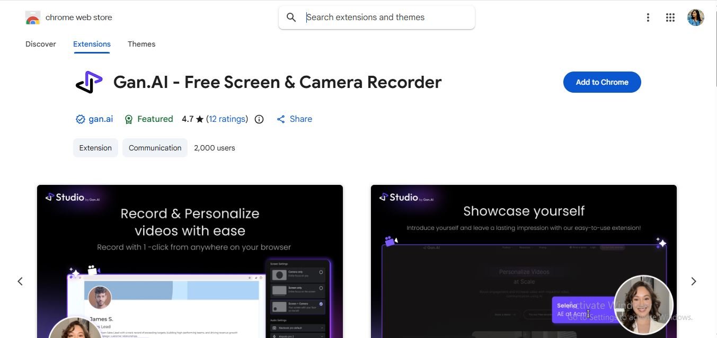Open the account profile avatar
Viewport: 717px width, 338px height.
click(x=696, y=17)
